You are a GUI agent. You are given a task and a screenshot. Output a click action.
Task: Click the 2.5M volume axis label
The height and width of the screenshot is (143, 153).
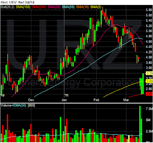[149, 131]
